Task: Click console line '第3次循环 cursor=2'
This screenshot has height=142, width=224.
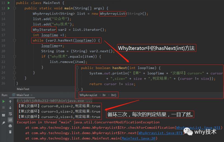Action: [59, 117]
